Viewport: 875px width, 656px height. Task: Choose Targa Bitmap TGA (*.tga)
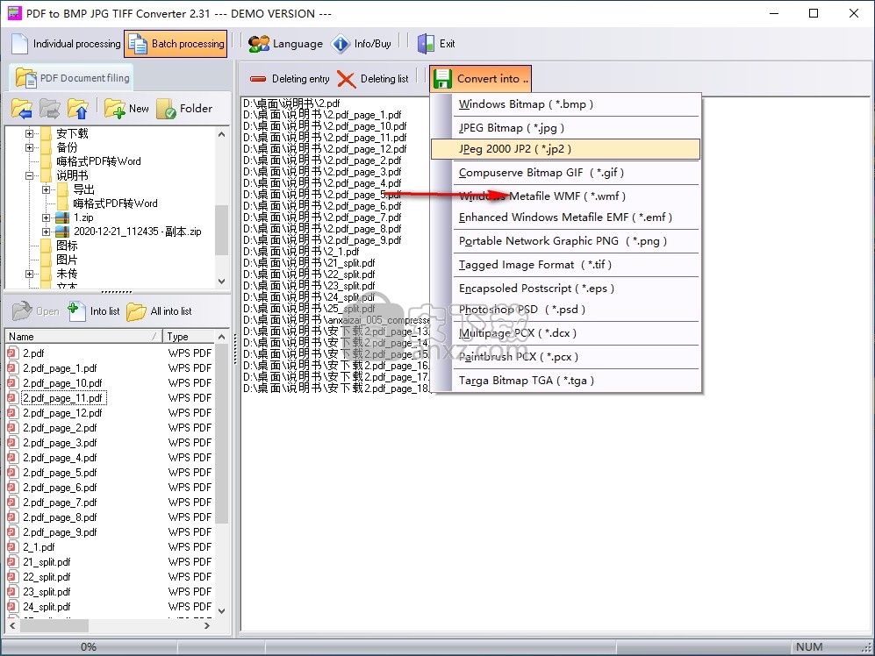click(x=564, y=381)
